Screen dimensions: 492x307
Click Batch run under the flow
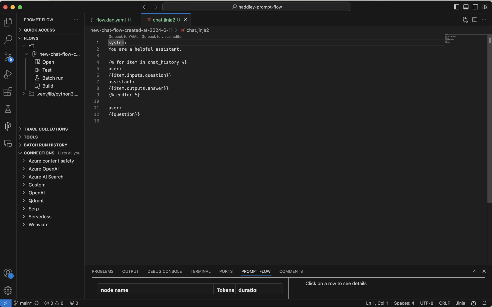tap(53, 78)
